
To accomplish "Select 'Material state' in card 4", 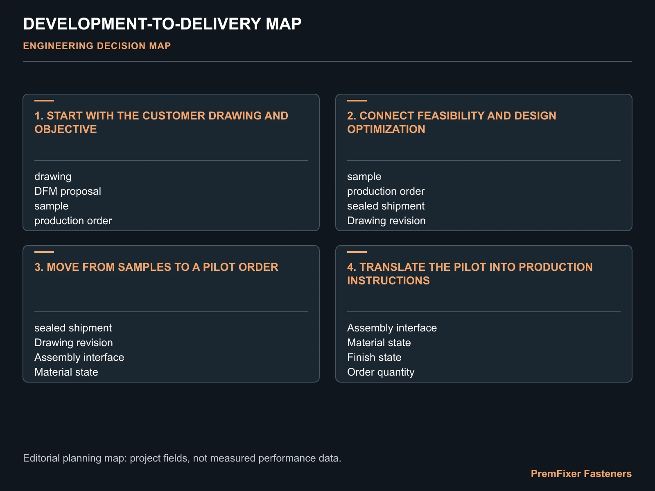I will point(379,343).
